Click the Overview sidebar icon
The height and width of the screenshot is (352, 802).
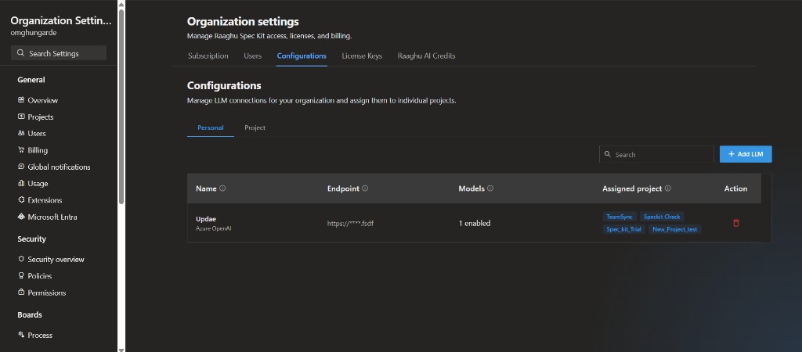point(21,100)
